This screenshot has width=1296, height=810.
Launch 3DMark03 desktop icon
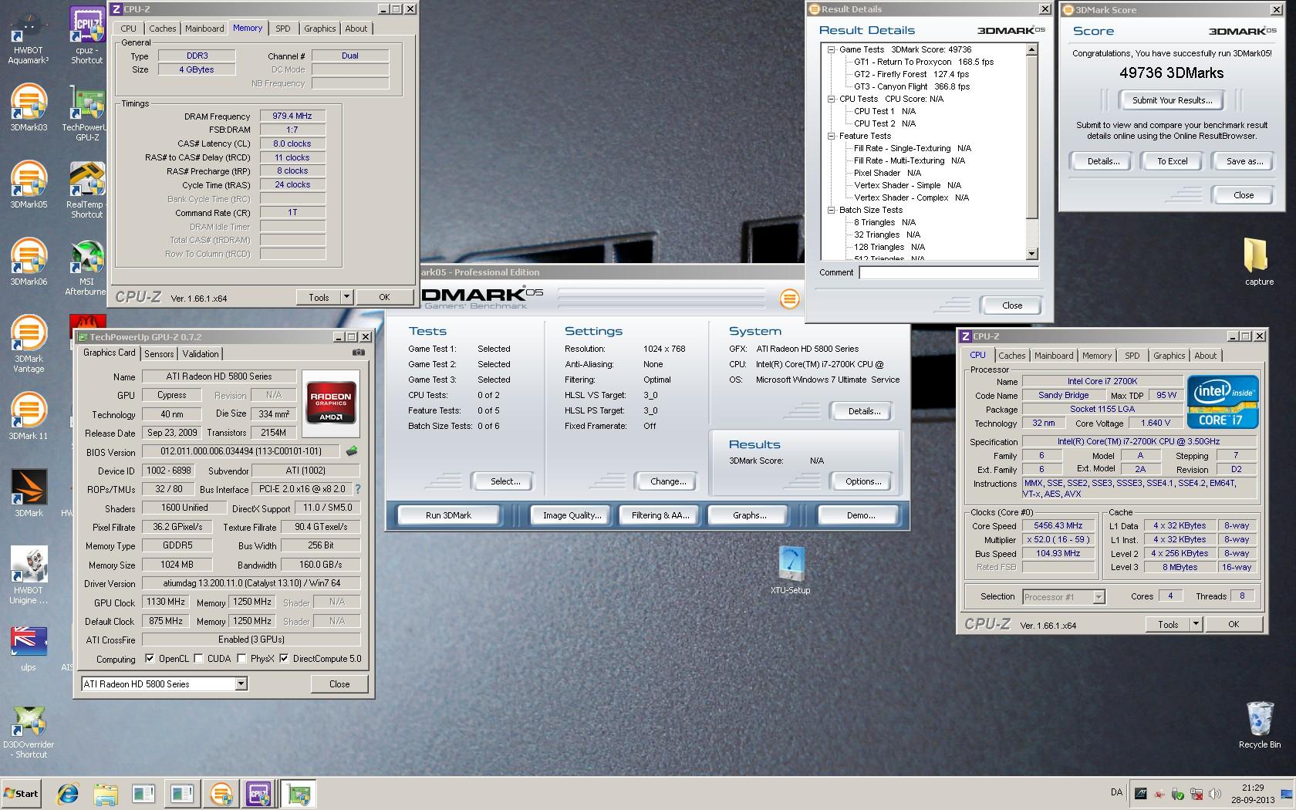[x=29, y=108]
